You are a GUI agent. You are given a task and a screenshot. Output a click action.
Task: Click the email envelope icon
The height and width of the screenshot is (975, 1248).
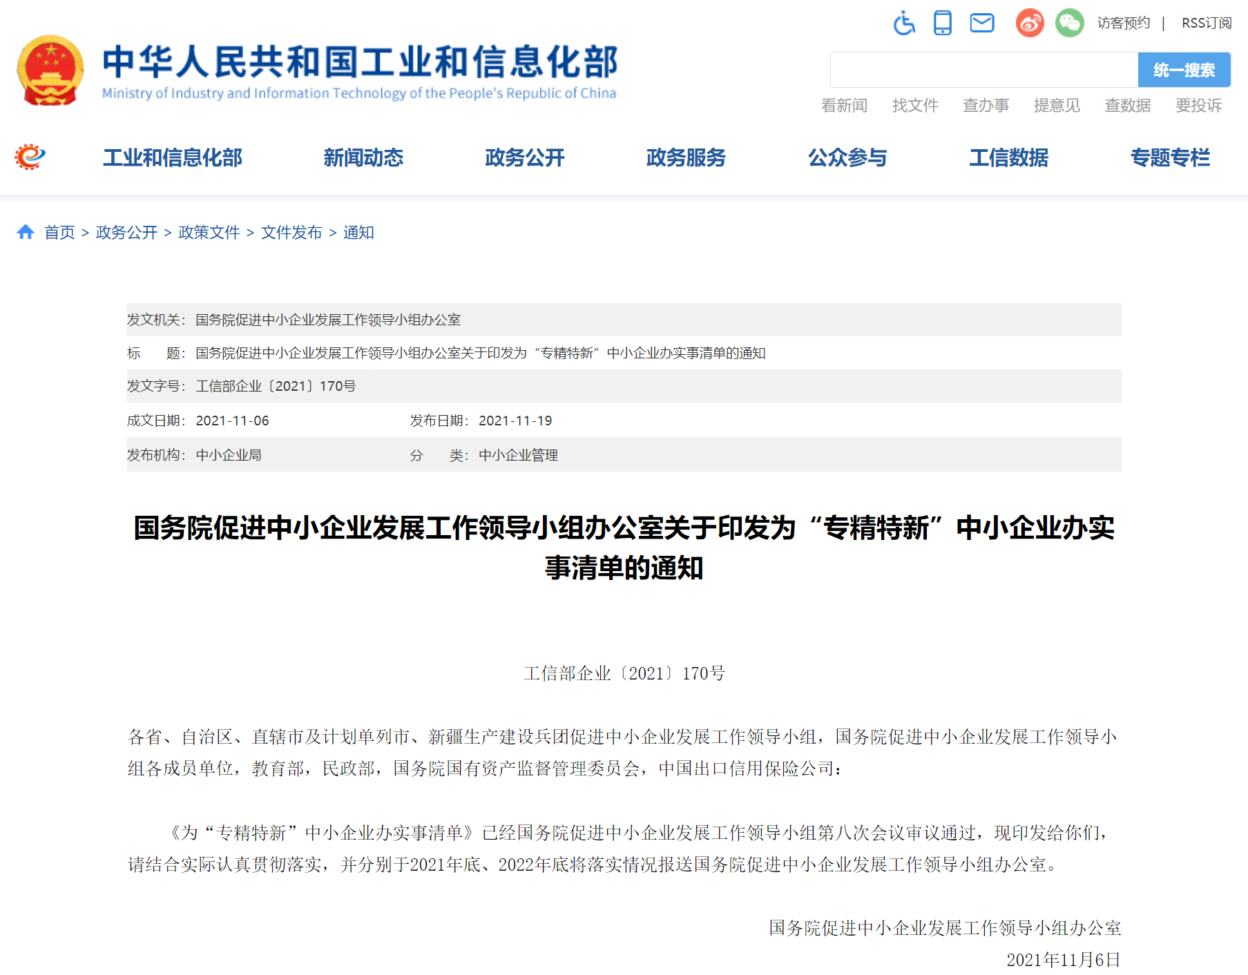coord(981,23)
